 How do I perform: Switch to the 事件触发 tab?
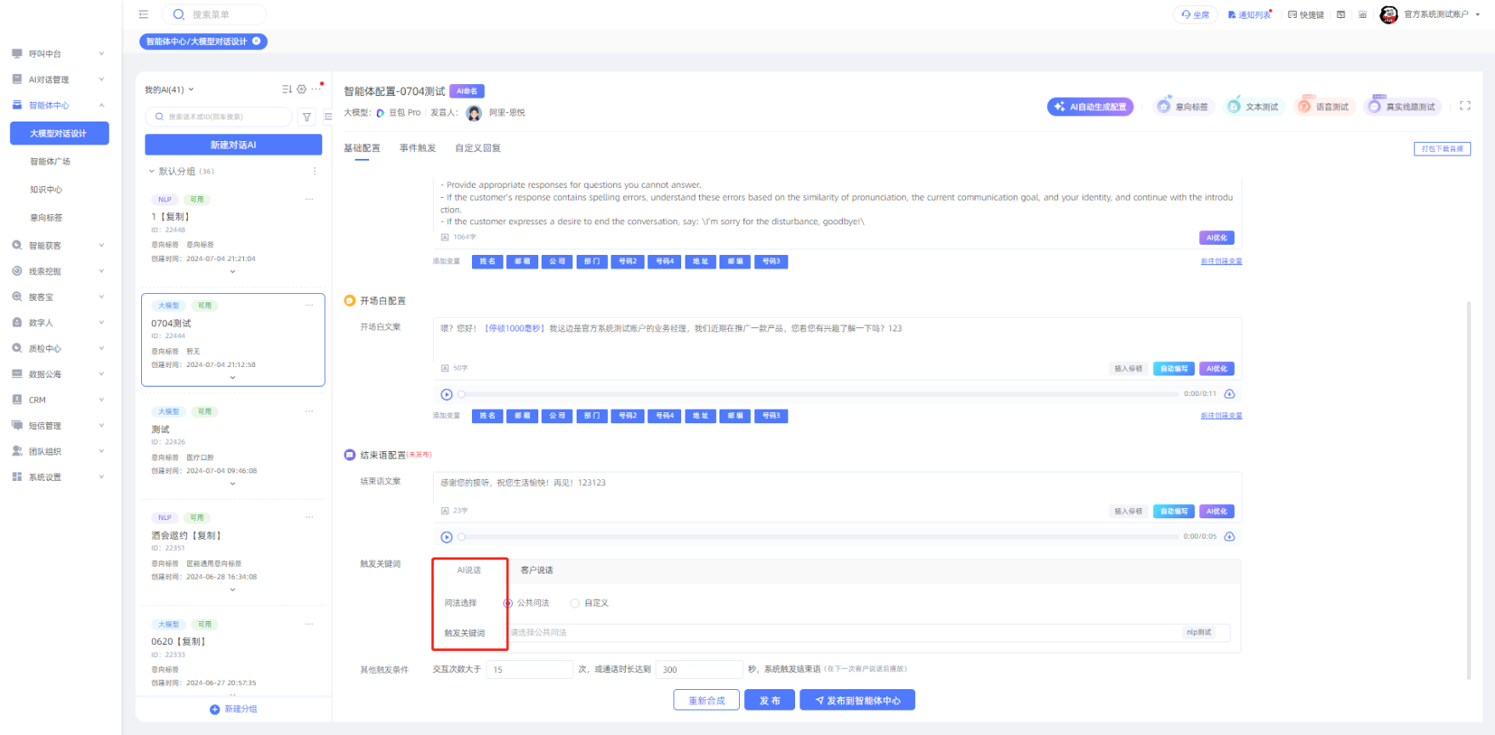[418, 149]
